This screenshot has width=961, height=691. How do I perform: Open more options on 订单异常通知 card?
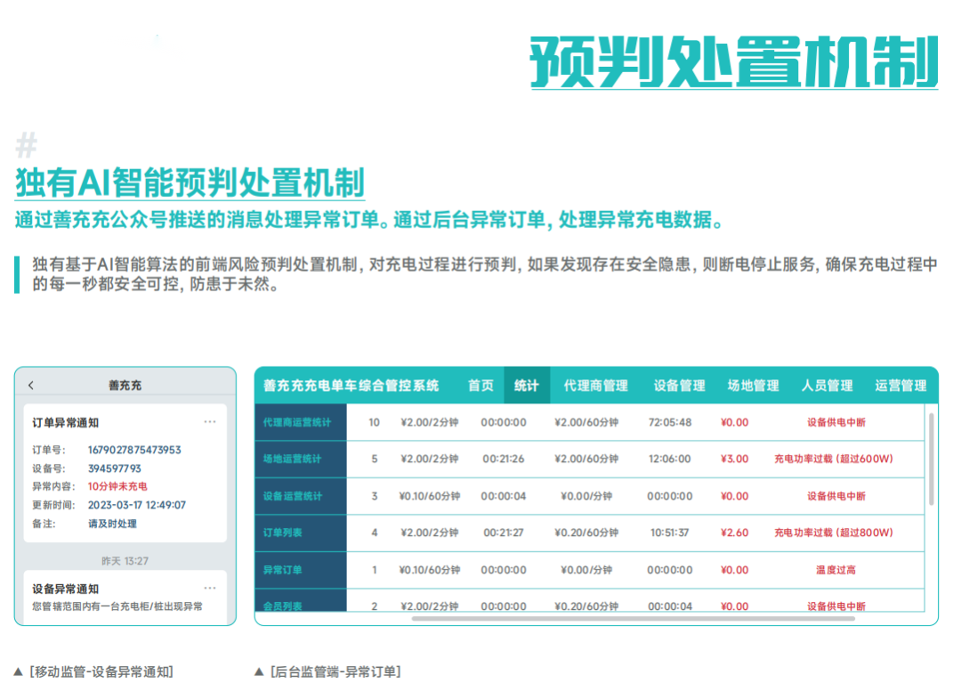(x=210, y=422)
